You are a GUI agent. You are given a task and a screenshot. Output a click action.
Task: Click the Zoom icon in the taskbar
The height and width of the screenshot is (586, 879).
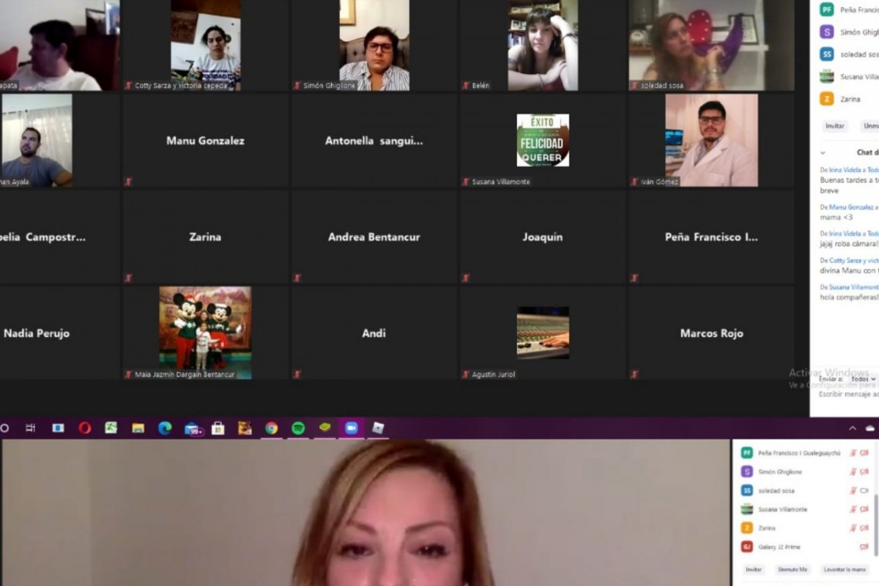tap(351, 428)
